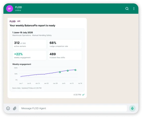Screen dimensions: 143x118
Task: Open the 68% nudge completion rate card
Action: pos(65,44)
